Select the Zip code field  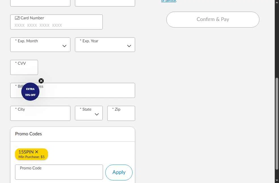tap(121, 113)
